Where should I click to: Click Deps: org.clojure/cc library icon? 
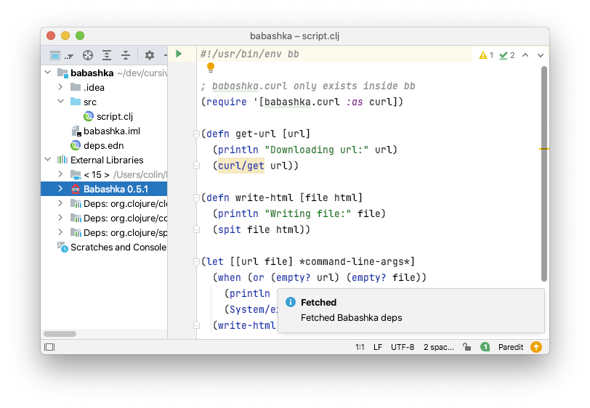click(x=76, y=218)
